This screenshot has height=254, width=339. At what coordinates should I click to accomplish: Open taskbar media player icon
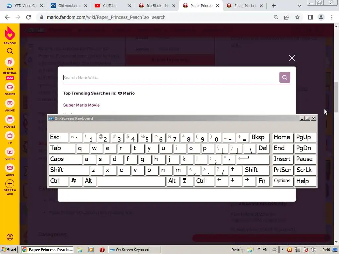(x=91, y=250)
